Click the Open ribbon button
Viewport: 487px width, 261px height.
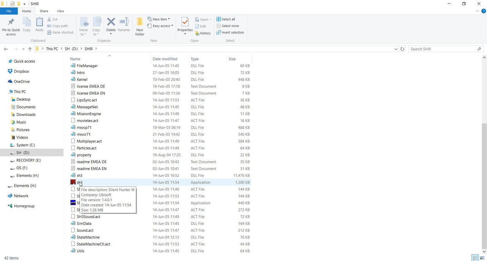pos(203,19)
